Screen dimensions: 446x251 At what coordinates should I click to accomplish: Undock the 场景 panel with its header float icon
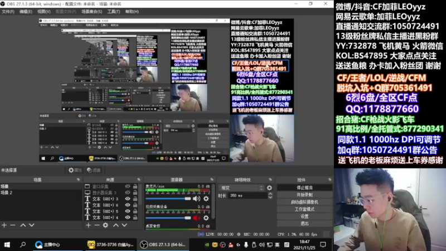[78, 180]
